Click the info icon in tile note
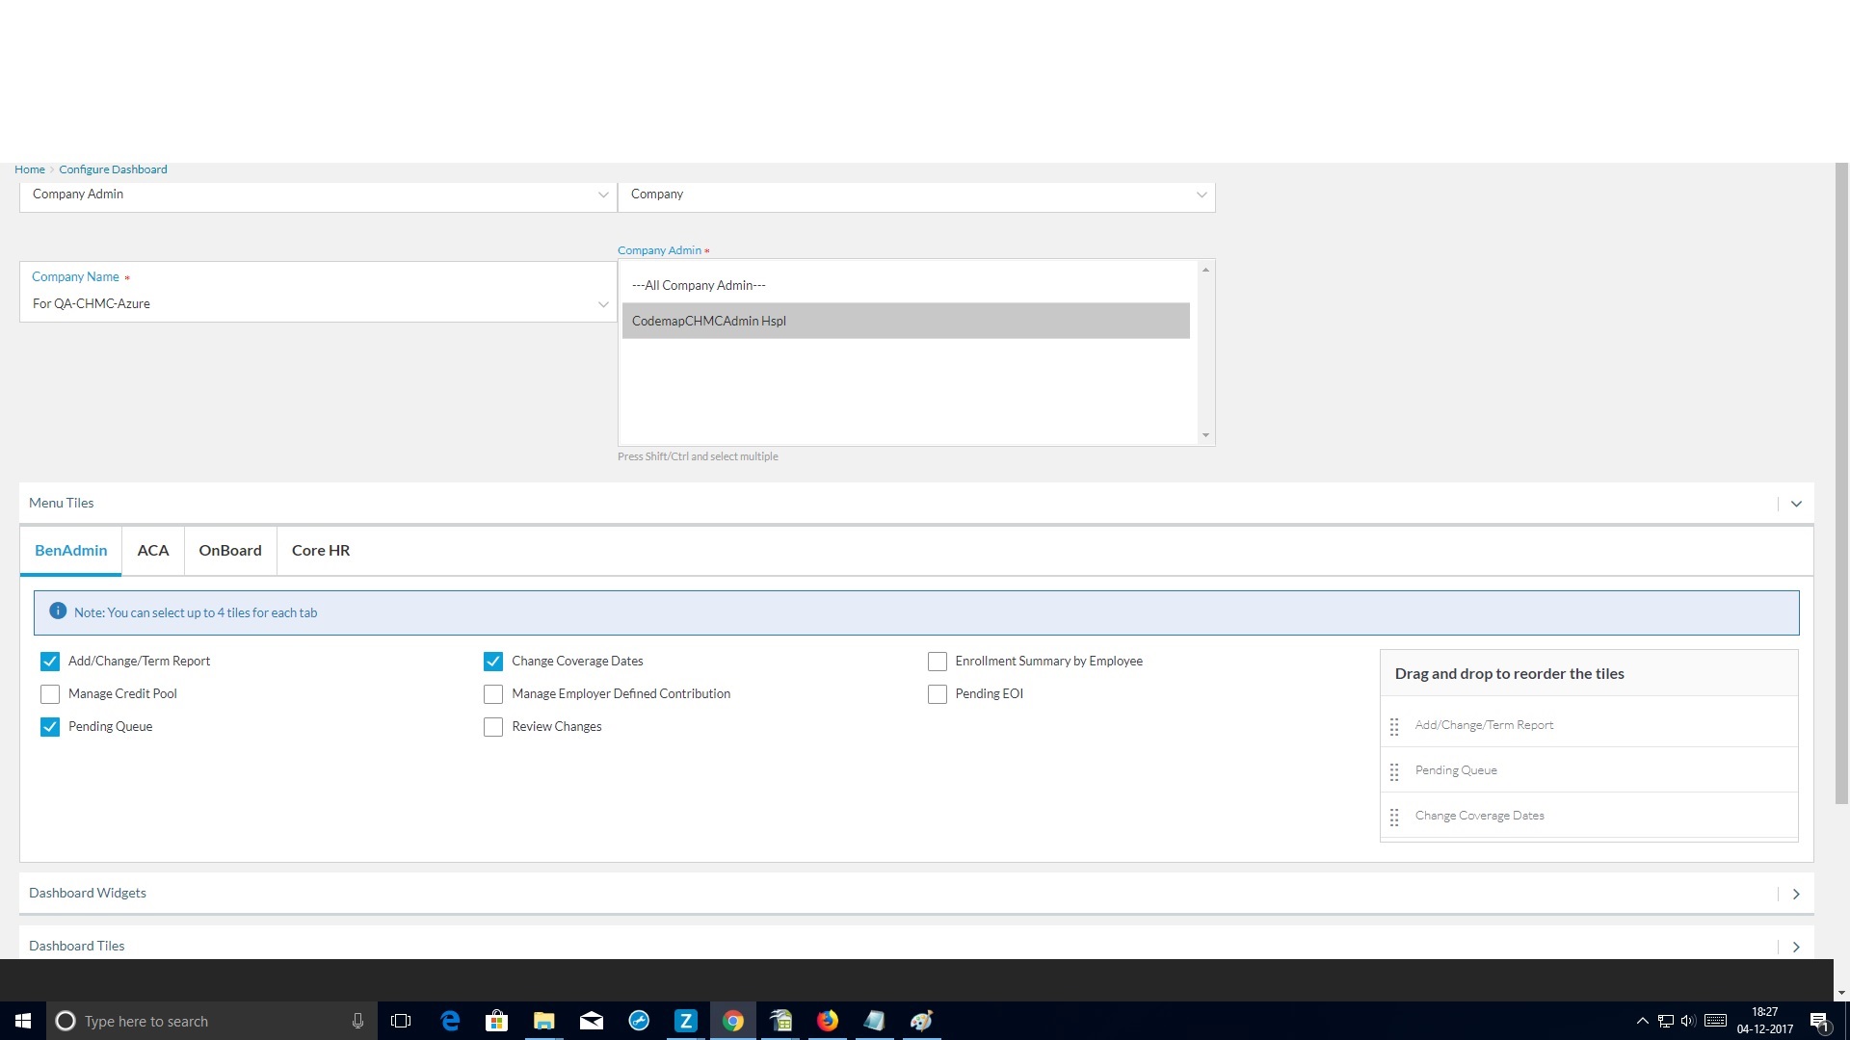The height and width of the screenshot is (1040, 1850). tap(58, 611)
